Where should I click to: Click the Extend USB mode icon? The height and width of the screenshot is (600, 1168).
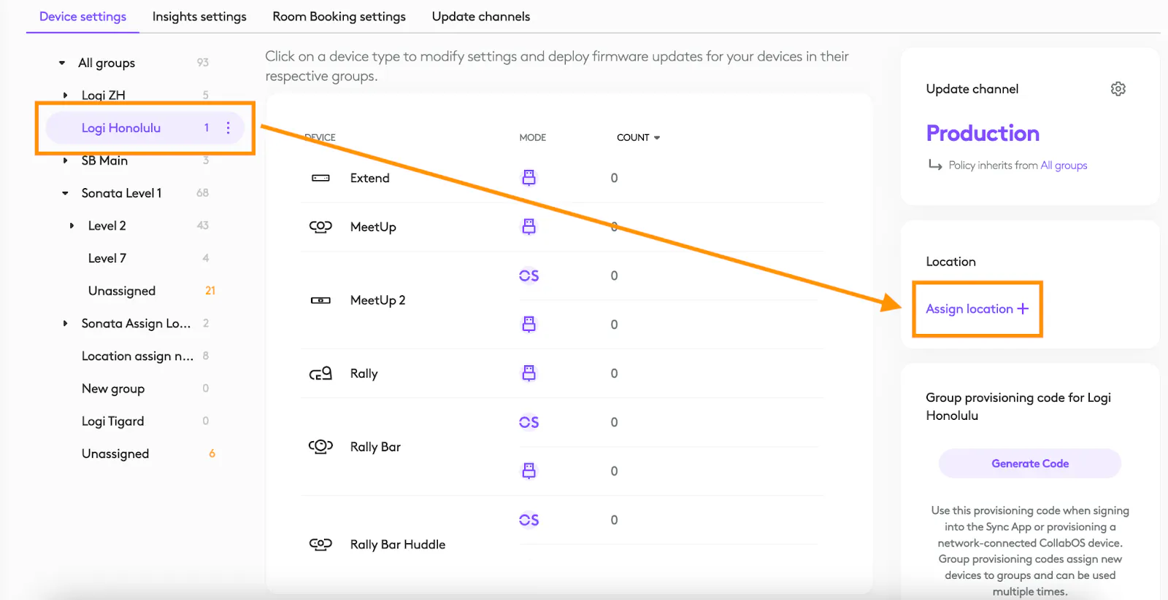529,178
